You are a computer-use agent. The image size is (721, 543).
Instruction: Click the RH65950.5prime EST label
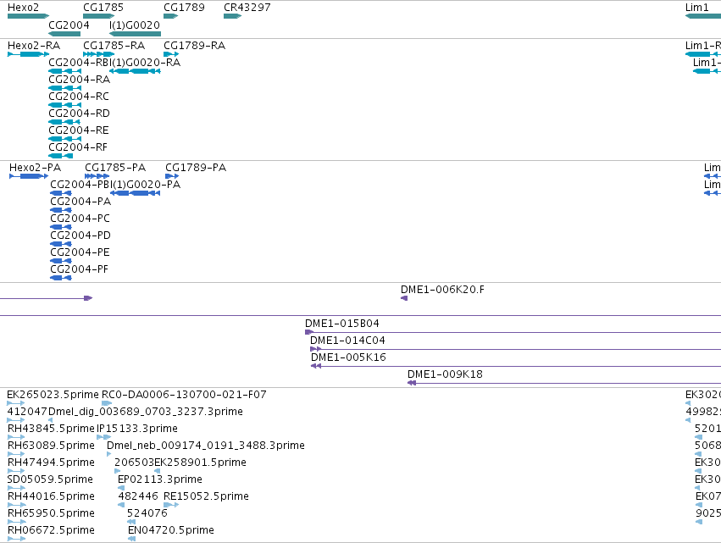coord(51,514)
